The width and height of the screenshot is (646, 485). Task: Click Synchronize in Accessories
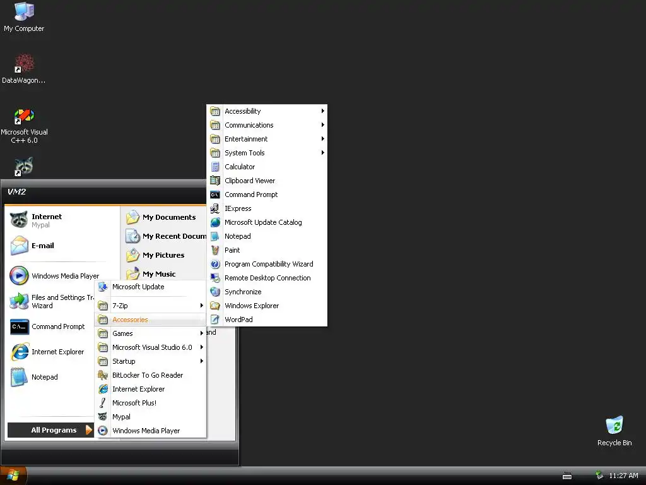click(267, 292)
